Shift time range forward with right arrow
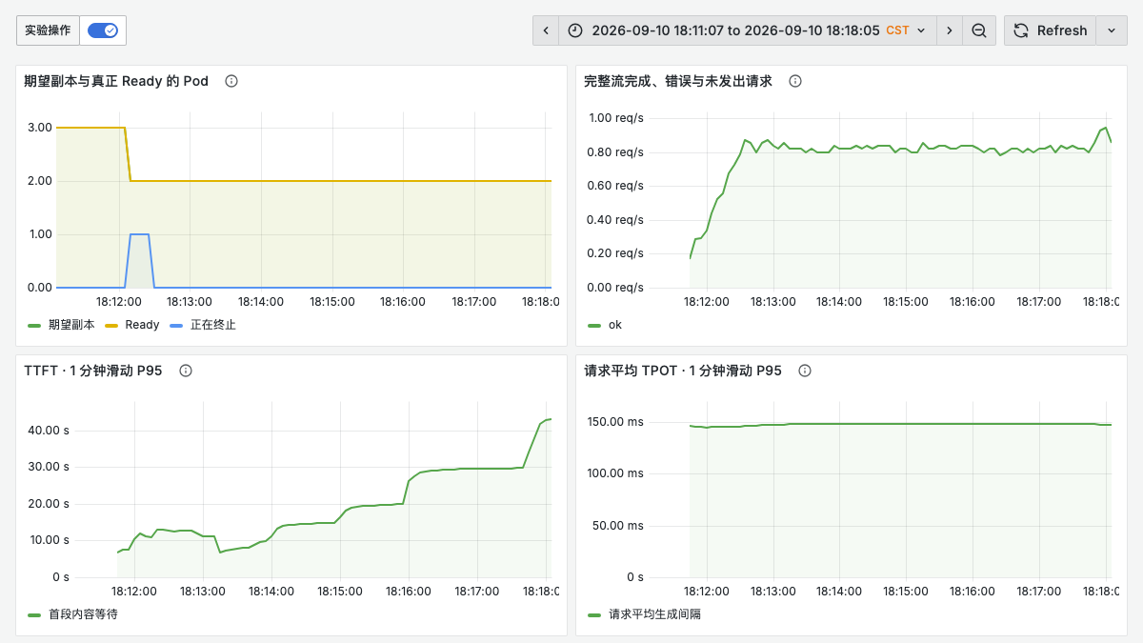Screen dimensions: 1143x643 pos(949,30)
